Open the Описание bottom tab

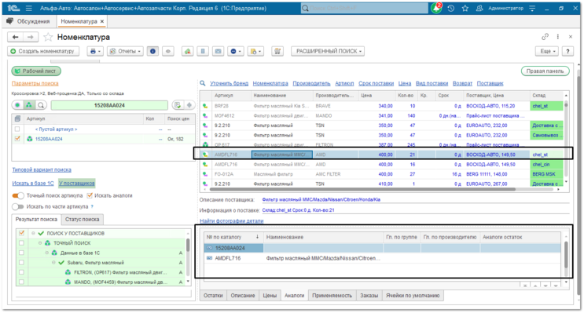tap(242, 296)
